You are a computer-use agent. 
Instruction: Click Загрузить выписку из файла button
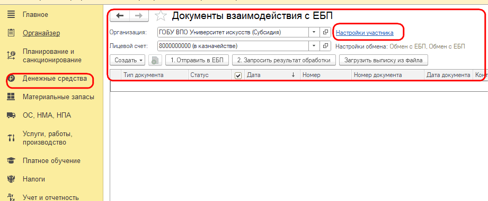tap(384, 60)
